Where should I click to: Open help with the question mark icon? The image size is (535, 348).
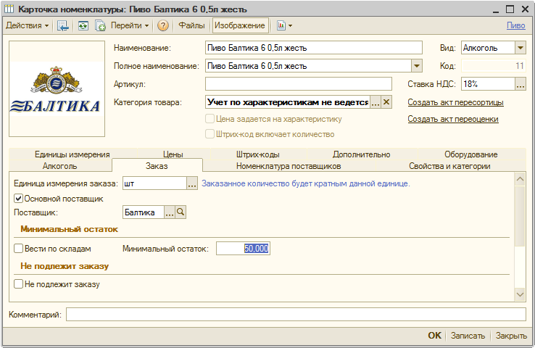(x=163, y=25)
